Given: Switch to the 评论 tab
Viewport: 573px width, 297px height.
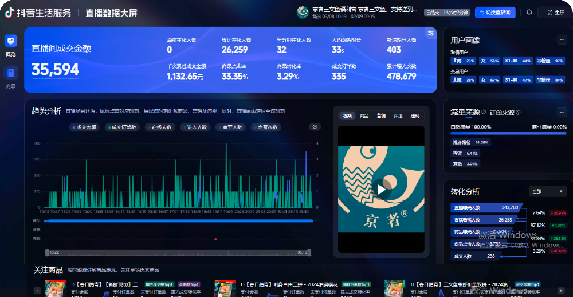Looking at the screenshot, I should click(398, 116).
